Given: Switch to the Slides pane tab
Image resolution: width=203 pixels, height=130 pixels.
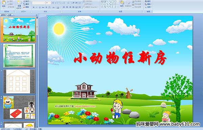Looking at the screenshot, I should click(3, 15).
